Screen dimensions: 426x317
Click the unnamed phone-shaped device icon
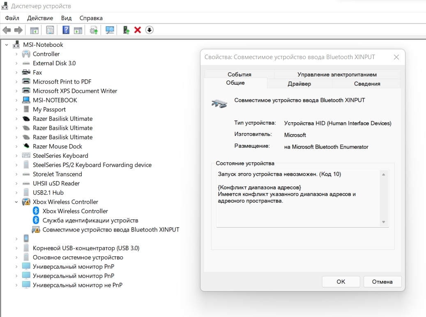point(26,239)
